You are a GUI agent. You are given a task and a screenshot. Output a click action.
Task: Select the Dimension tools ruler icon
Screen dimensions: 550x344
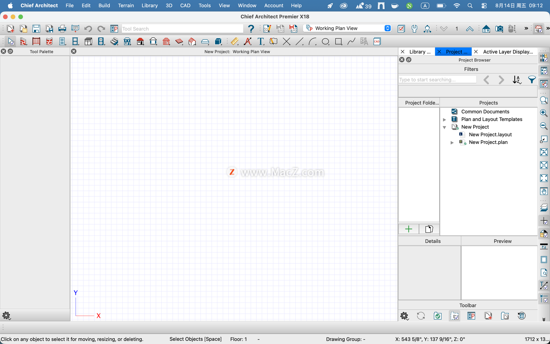pyautogui.click(x=235, y=42)
